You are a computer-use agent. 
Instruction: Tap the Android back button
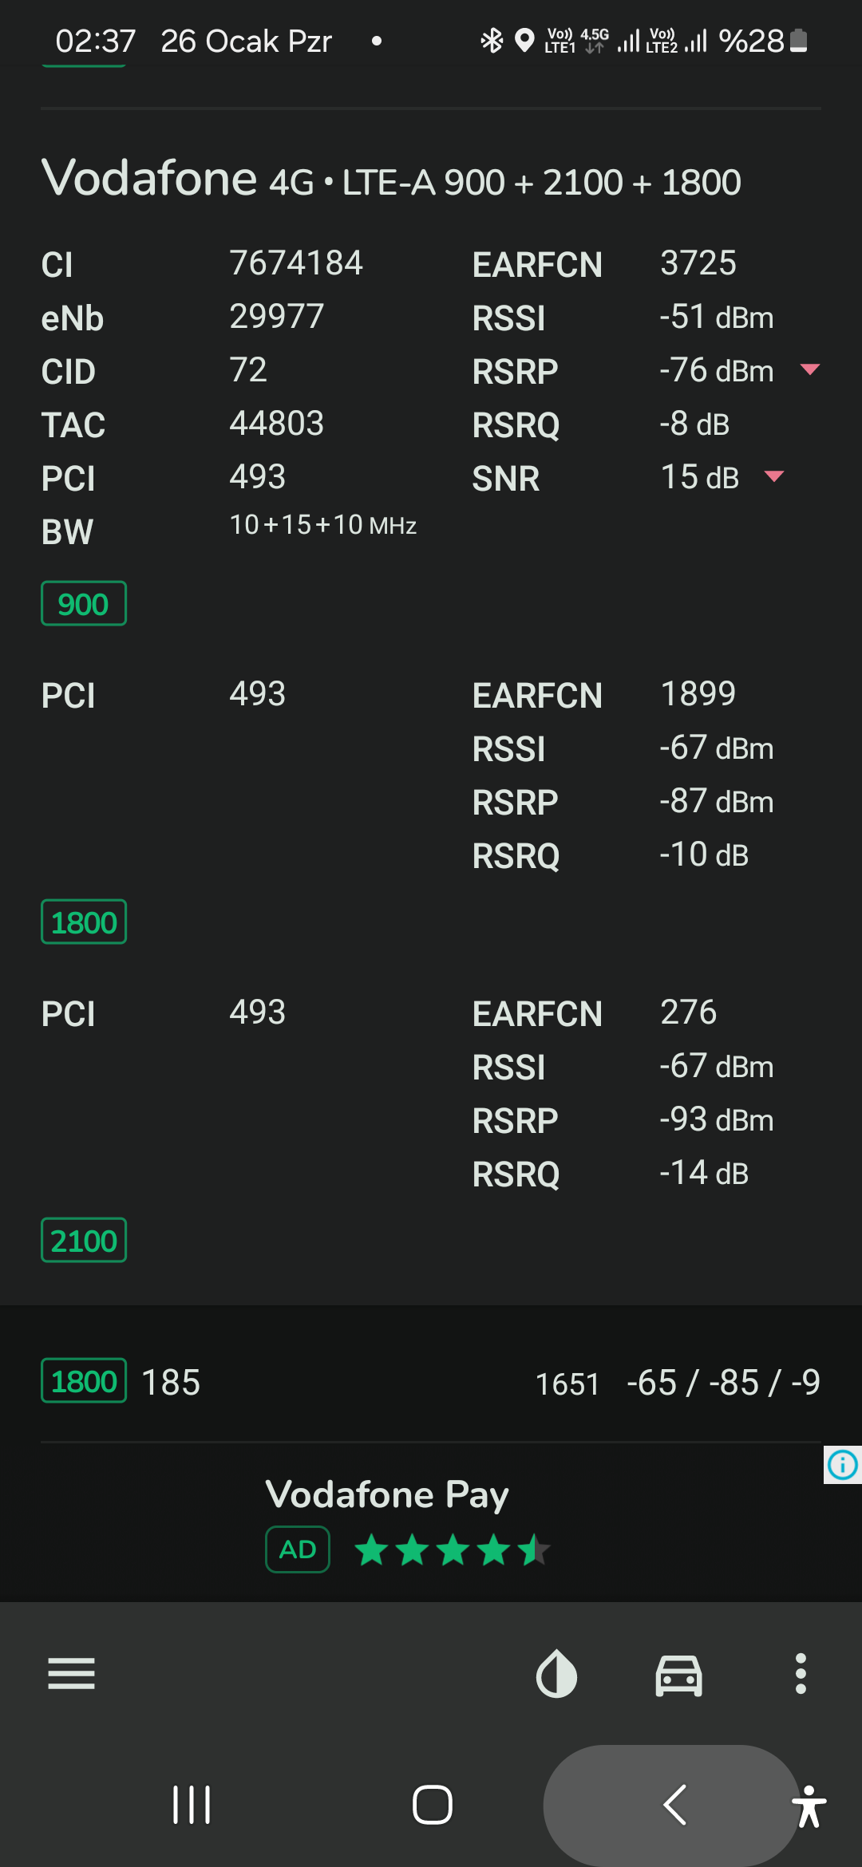tap(674, 1805)
